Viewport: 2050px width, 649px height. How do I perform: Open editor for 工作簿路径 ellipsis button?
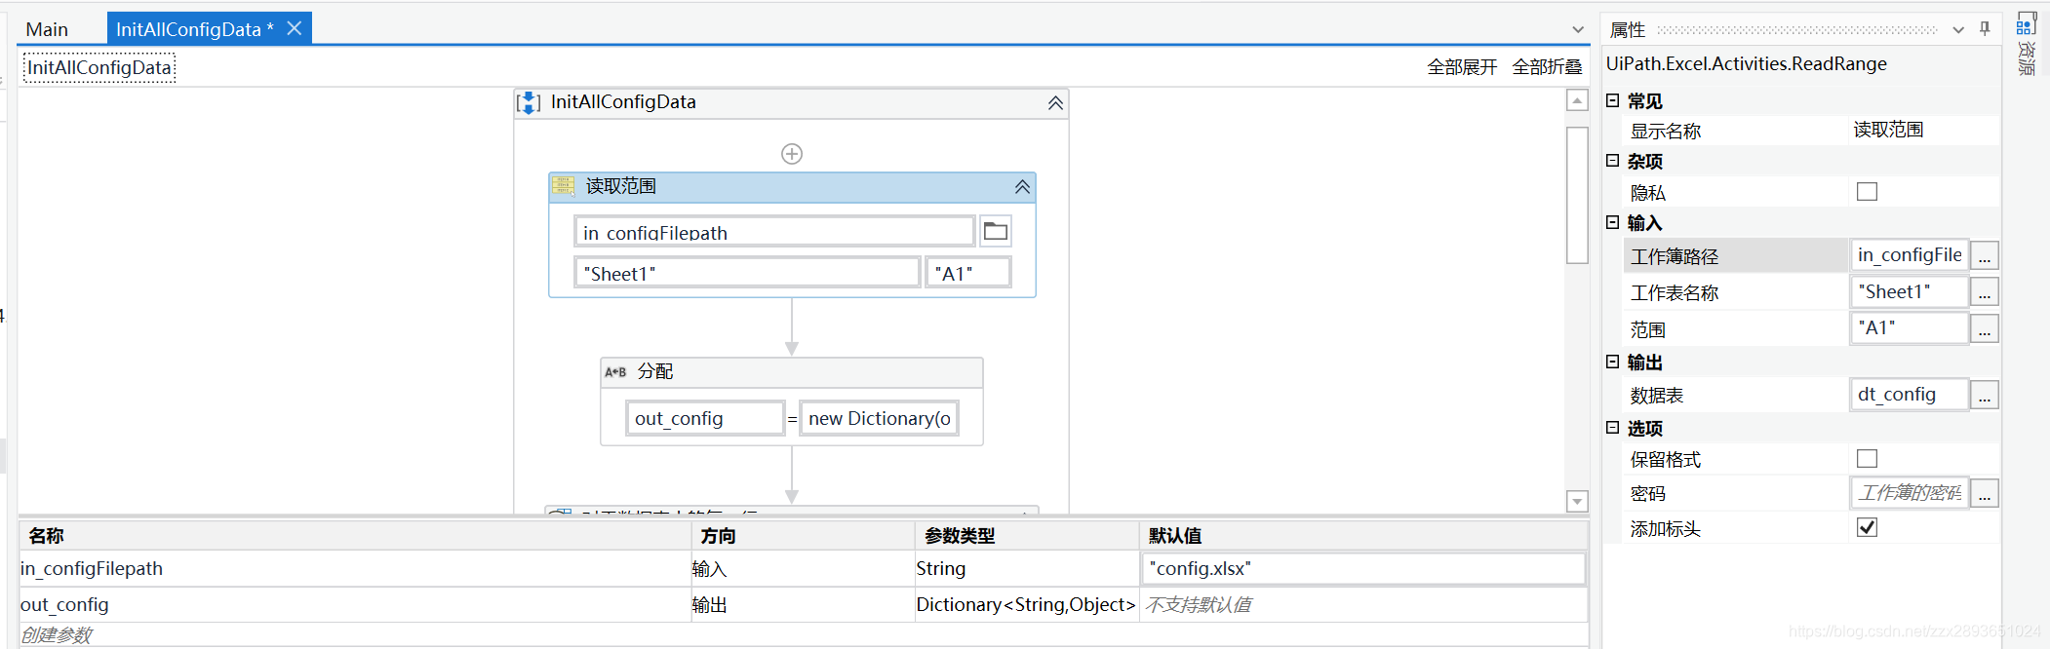[1985, 256]
